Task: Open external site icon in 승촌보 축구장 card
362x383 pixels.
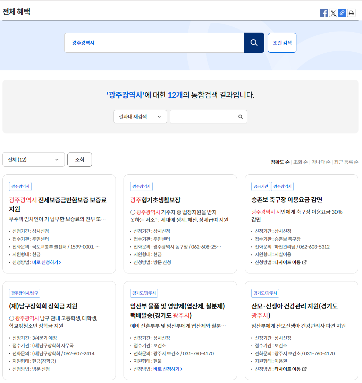Action: [x=304, y=262]
